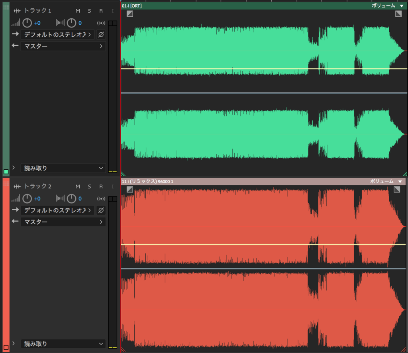Arm Track 2 for recording (R)
The width and height of the screenshot is (408, 353).
pos(101,186)
